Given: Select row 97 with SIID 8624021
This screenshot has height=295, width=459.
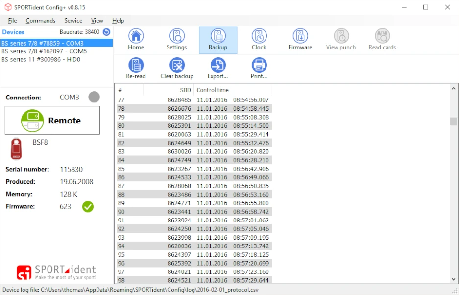Looking at the screenshot, I should pyautogui.click(x=194, y=272).
